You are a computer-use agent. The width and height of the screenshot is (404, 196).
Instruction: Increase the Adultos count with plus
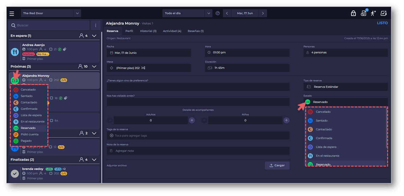click(192, 120)
